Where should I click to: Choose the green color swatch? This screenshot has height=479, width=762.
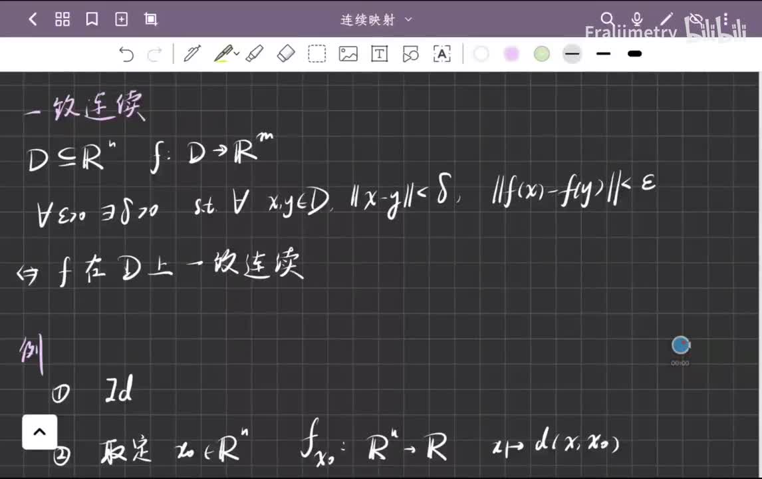[542, 53]
